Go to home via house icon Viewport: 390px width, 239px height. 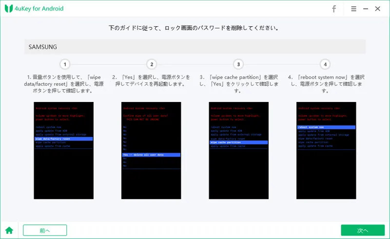click(x=9, y=230)
